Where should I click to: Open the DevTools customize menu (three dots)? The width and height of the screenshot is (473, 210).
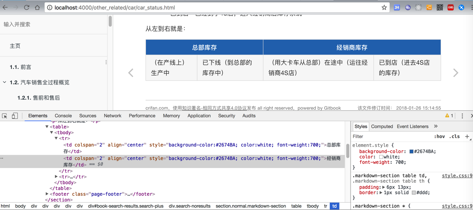[462, 116]
